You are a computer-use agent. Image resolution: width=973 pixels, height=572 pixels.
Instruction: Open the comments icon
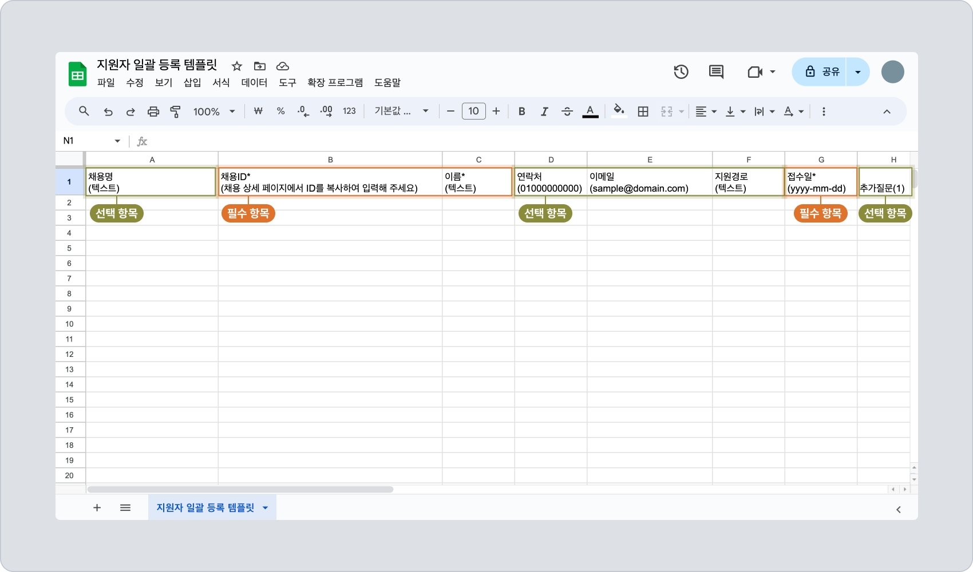coord(716,72)
